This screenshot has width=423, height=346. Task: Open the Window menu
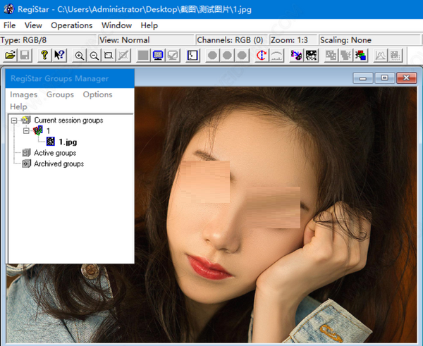(116, 25)
